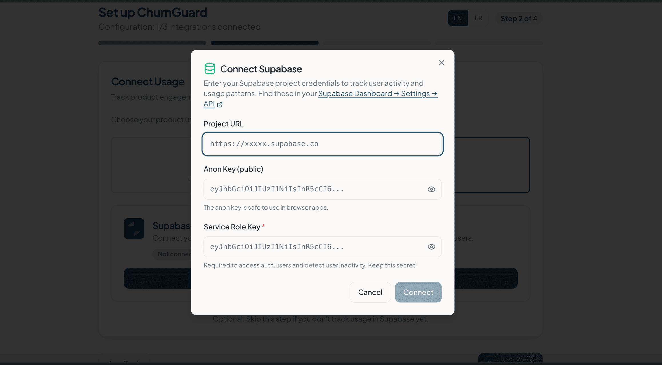Click the external link icon beside API

(220, 105)
